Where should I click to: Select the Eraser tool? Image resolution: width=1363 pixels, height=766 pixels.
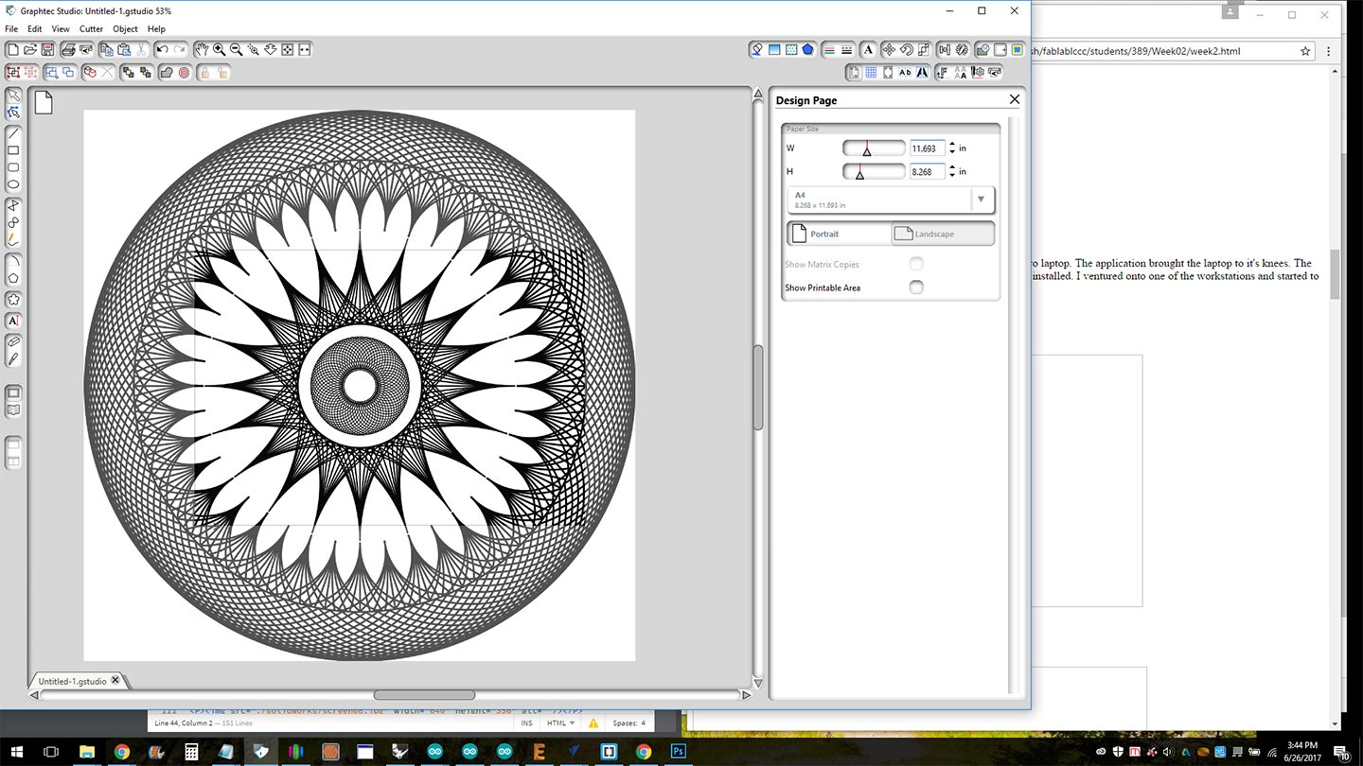13,341
